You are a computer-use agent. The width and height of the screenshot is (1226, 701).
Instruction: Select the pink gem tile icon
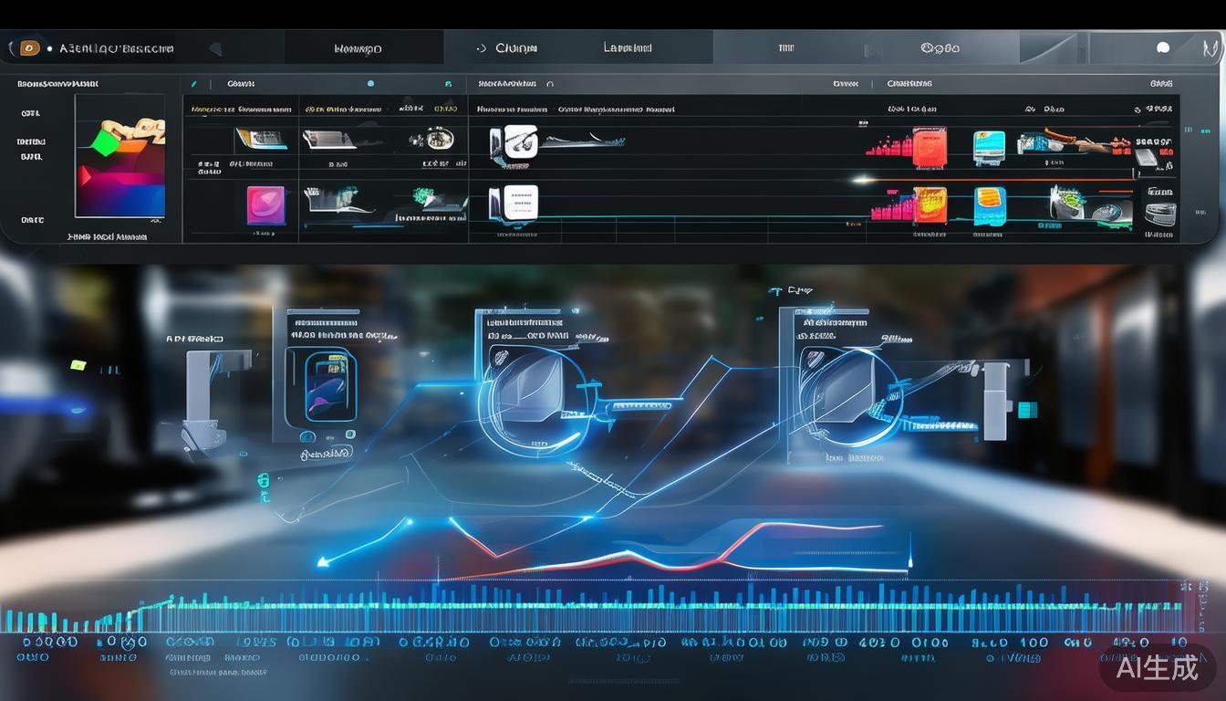(265, 205)
